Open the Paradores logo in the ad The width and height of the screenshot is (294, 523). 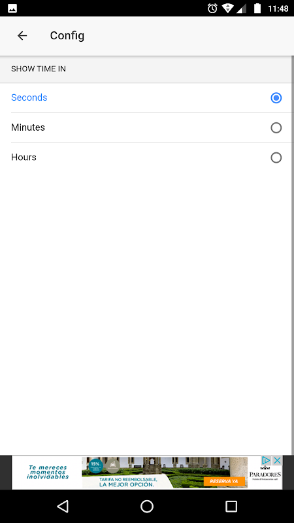265,474
